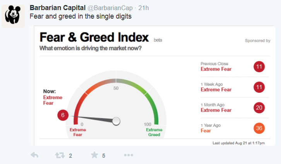Favorite the tweet with the star icon

pyautogui.click(x=94, y=155)
